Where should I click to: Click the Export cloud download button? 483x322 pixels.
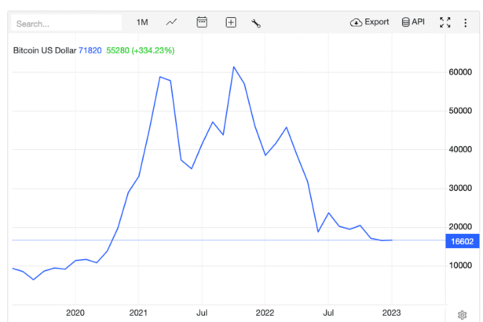coord(369,22)
